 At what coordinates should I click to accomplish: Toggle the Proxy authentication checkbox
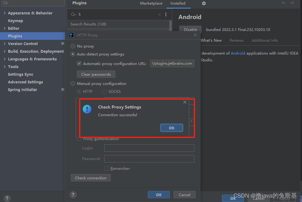[79, 139]
